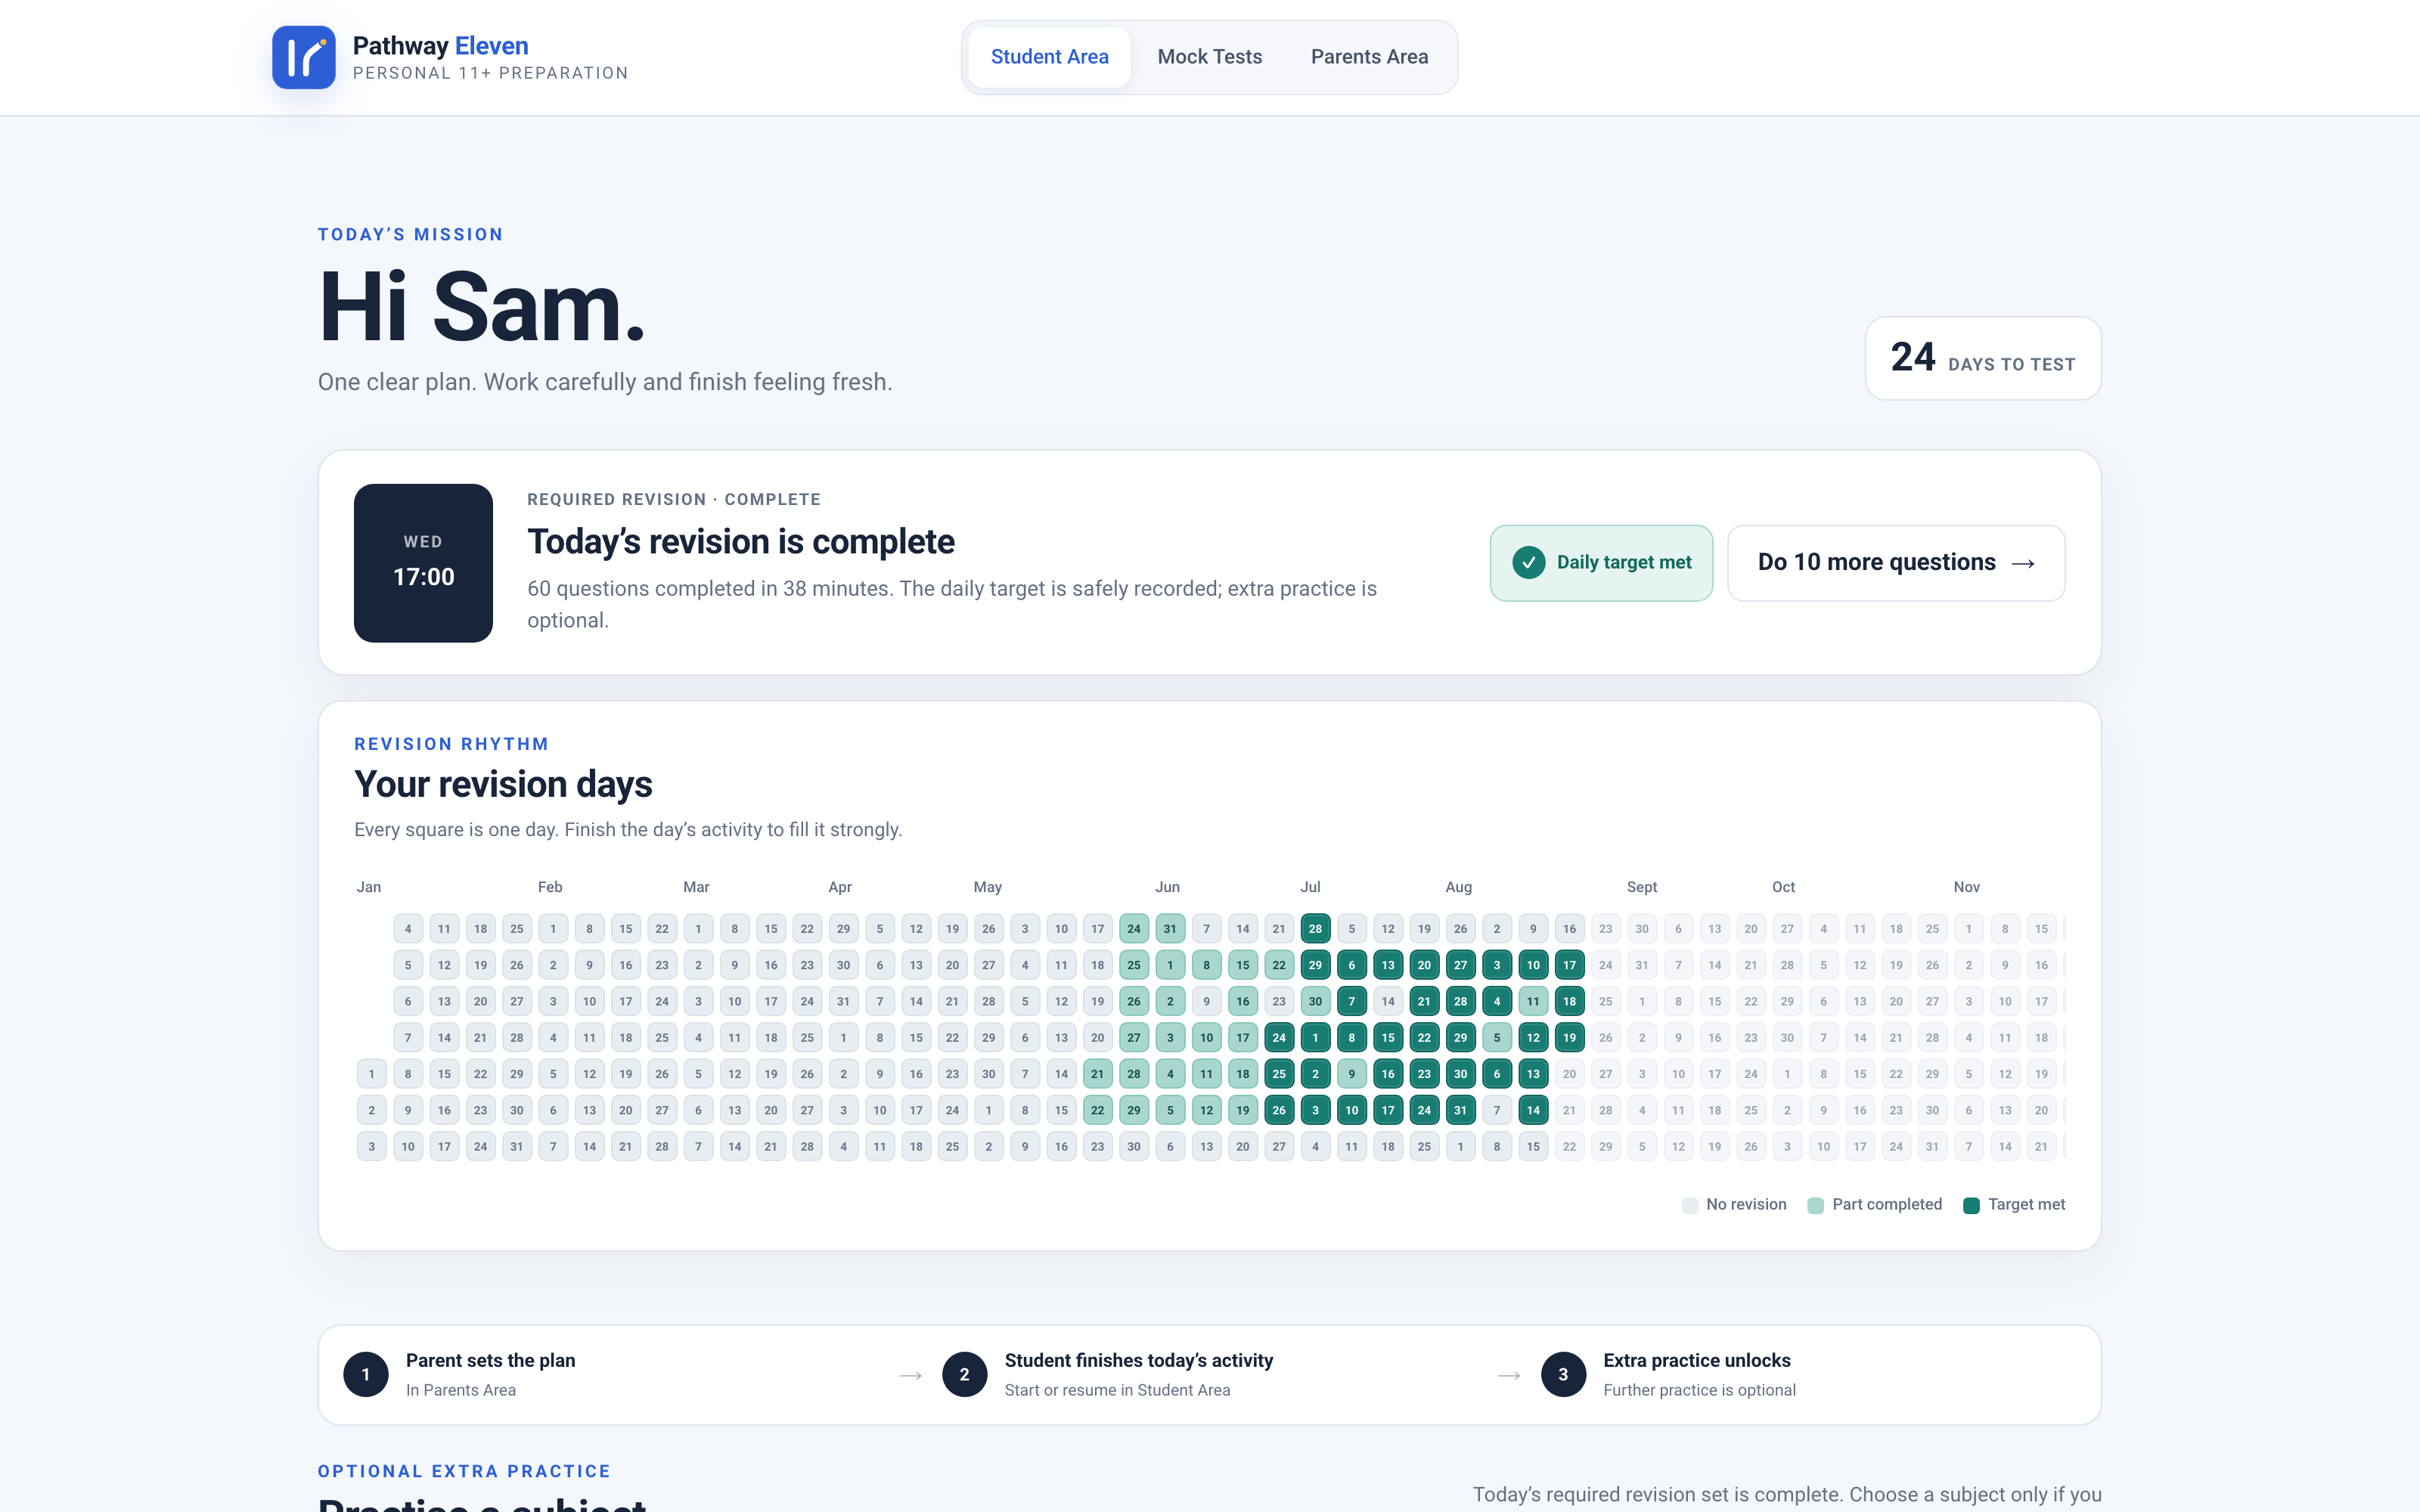Click the REVISION RHYTHM section label

[x=451, y=744]
